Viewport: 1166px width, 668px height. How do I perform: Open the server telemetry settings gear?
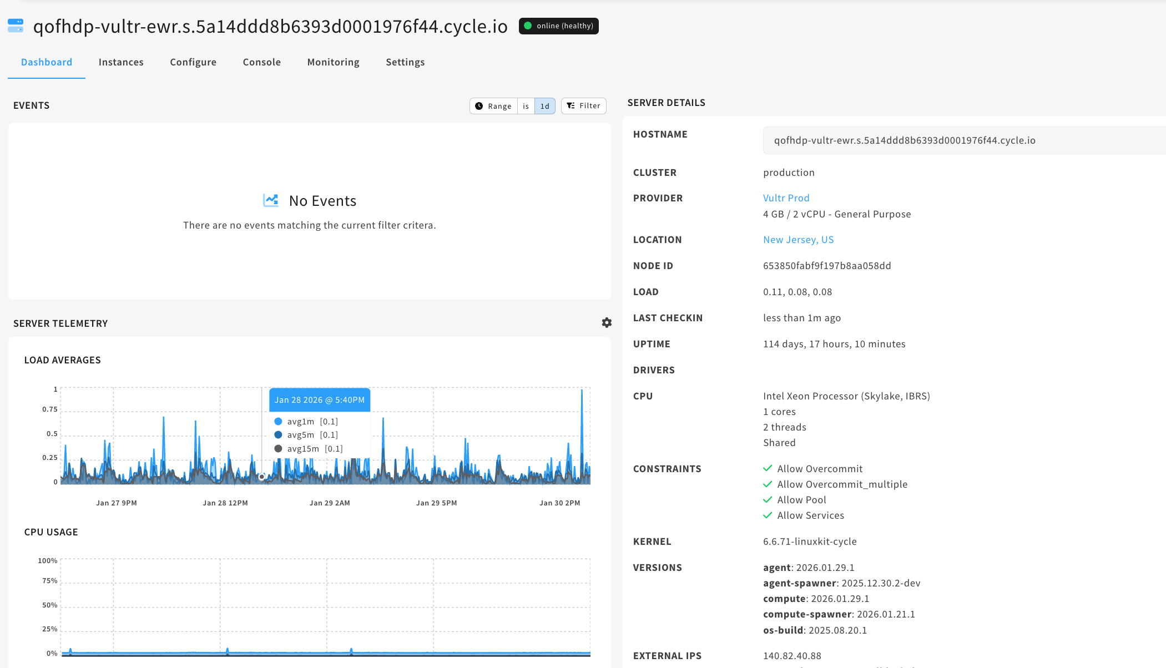[x=607, y=323]
